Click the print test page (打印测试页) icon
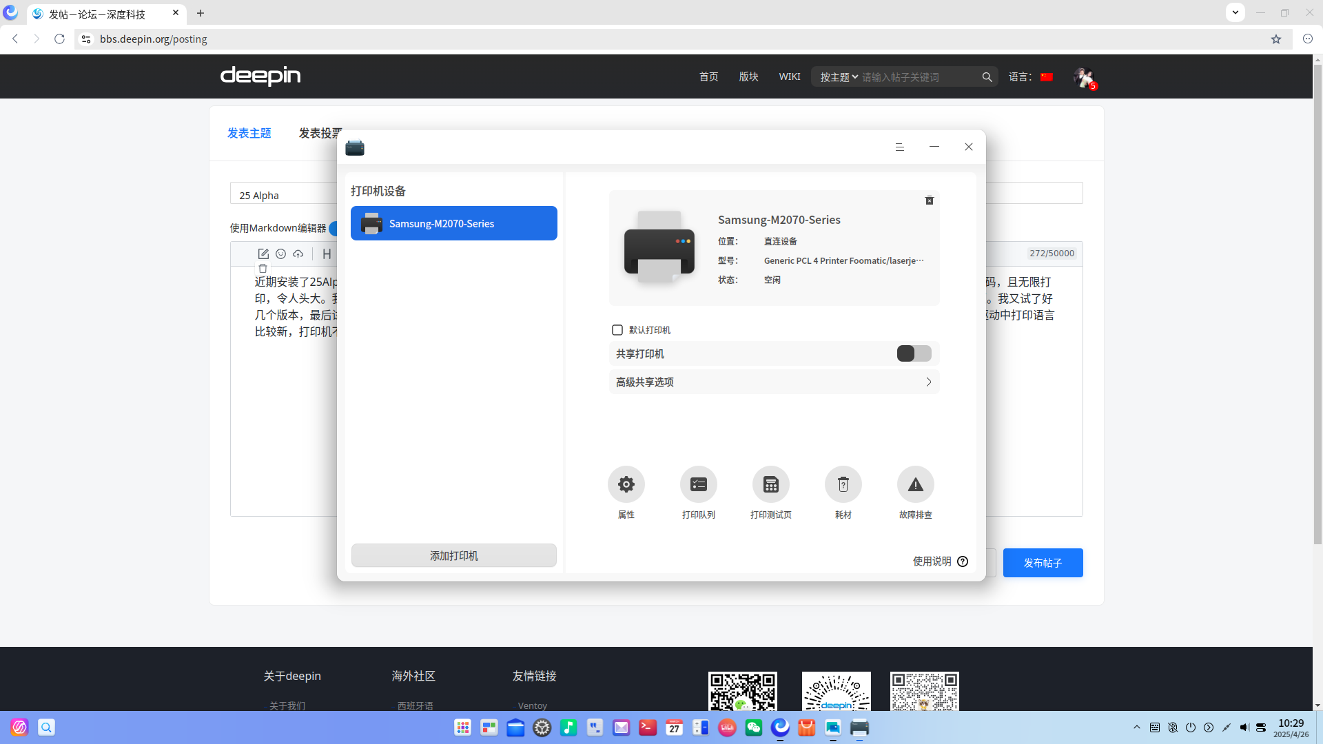The width and height of the screenshot is (1323, 744). coord(770,485)
